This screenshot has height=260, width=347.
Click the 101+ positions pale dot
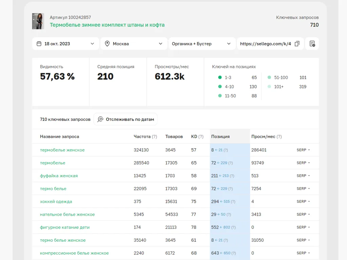269,87
